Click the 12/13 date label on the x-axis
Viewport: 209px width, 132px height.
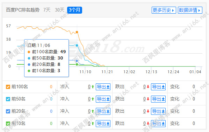click(151, 72)
